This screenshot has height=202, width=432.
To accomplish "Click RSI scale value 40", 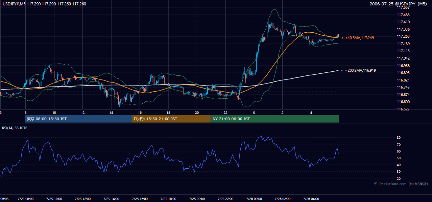I will click(x=399, y=165).
